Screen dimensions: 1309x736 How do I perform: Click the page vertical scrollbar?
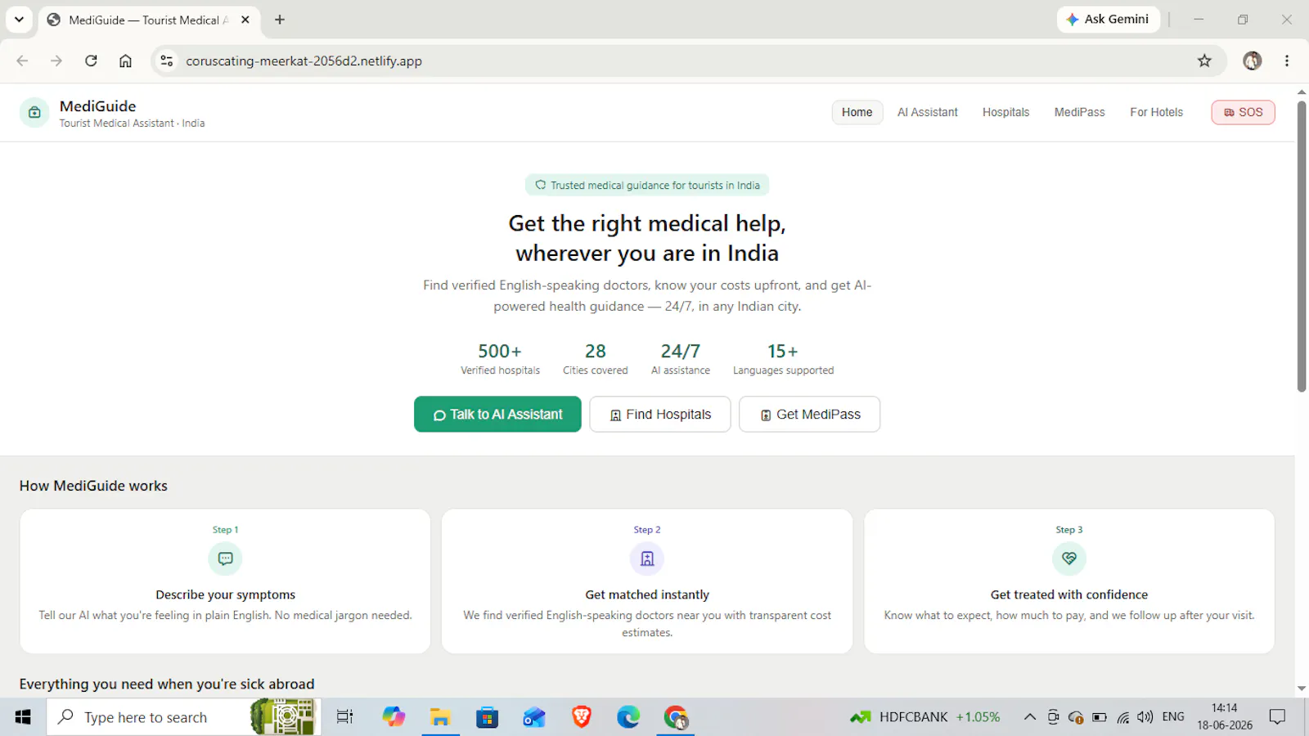click(1302, 245)
